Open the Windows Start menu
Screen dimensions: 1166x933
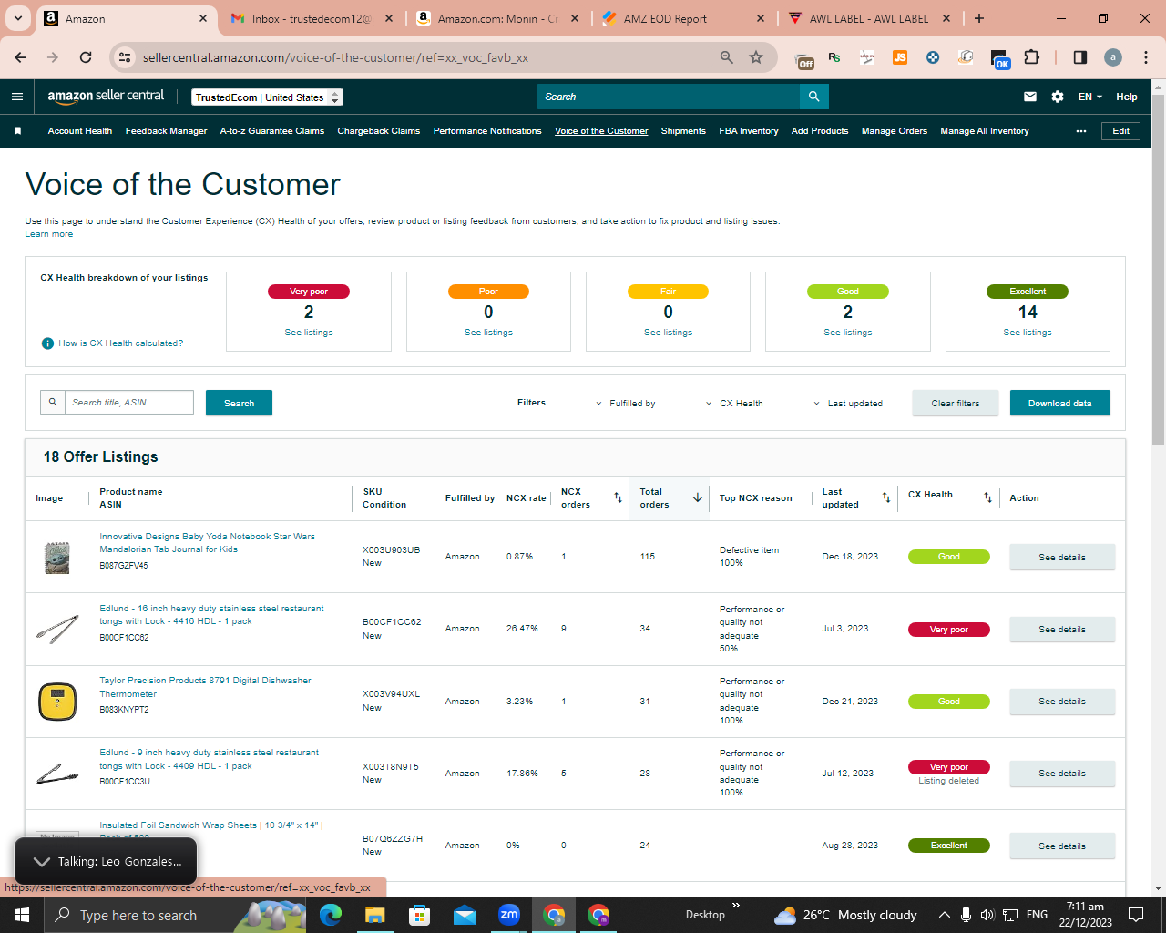coord(22,915)
